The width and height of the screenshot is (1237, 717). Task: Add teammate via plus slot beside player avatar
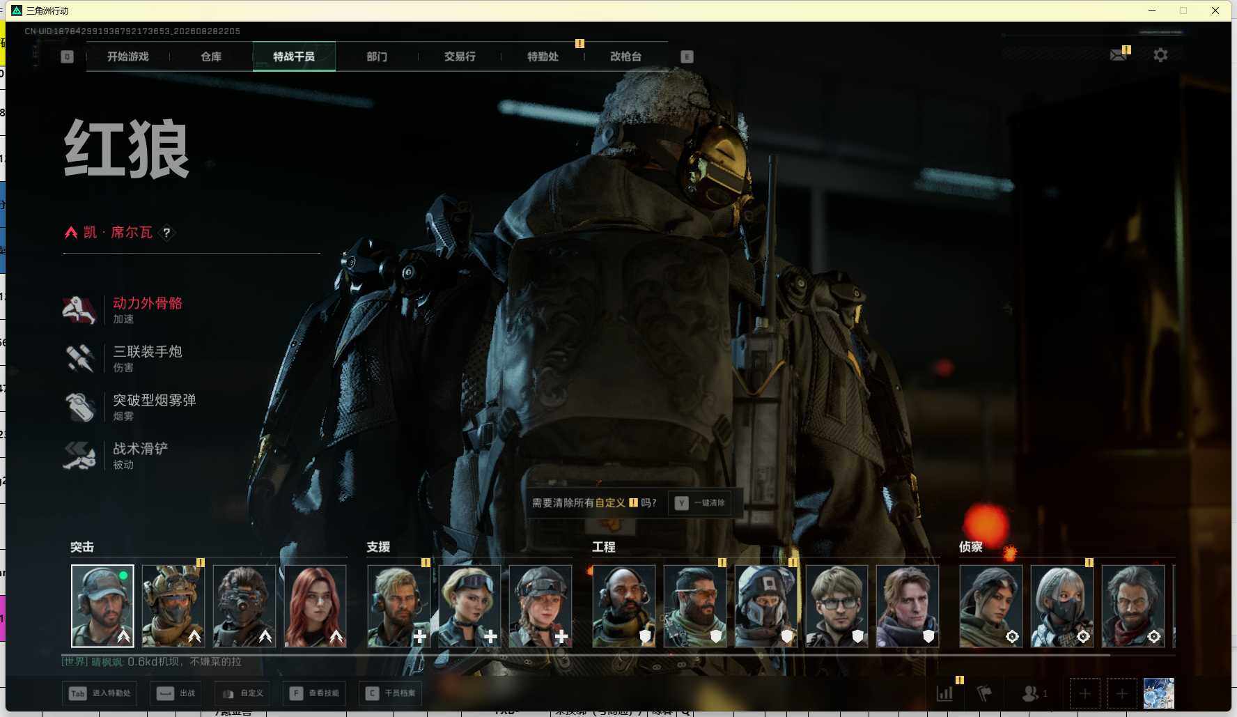1121,693
